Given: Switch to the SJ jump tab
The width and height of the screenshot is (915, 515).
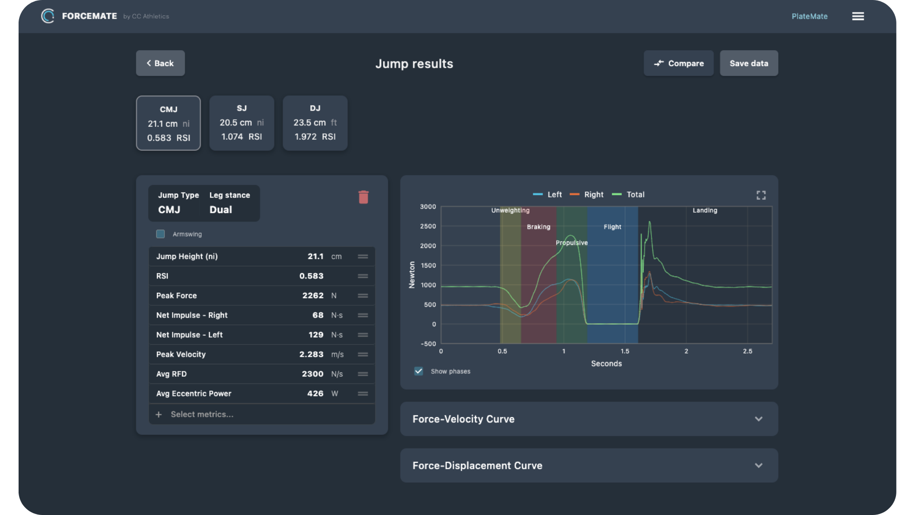Looking at the screenshot, I should pyautogui.click(x=242, y=123).
